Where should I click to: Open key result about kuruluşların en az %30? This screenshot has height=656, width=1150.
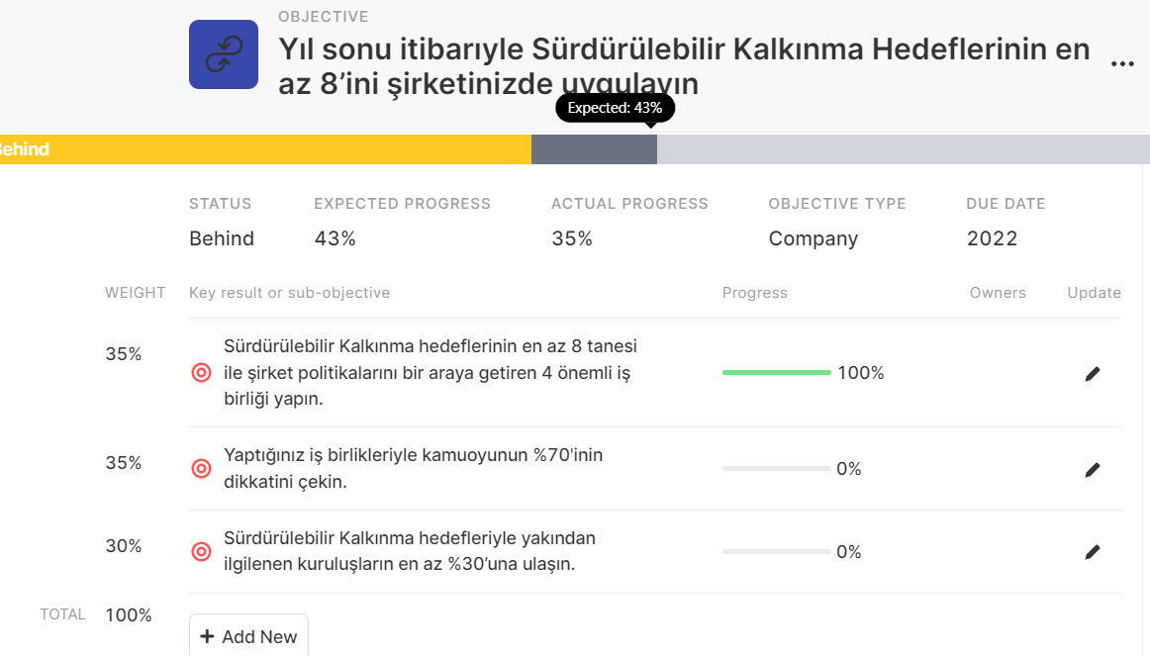pyautogui.click(x=410, y=551)
